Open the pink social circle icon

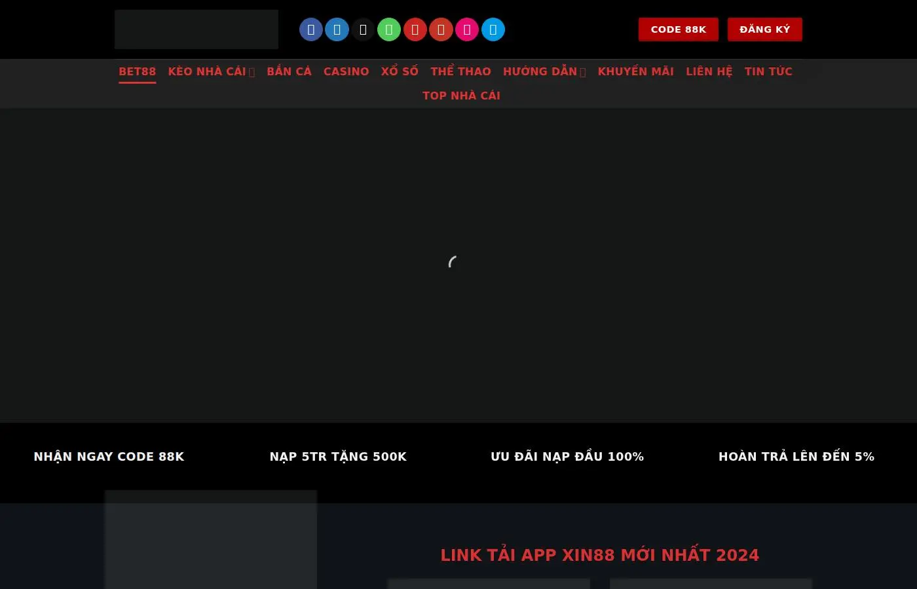(x=467, y=29)
